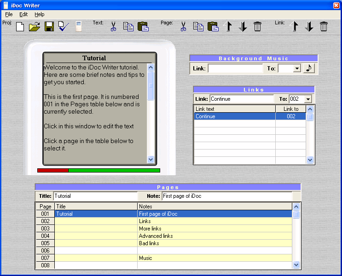Open the Help menu
This screenshot has height=276, width=342.
(40, 14)
